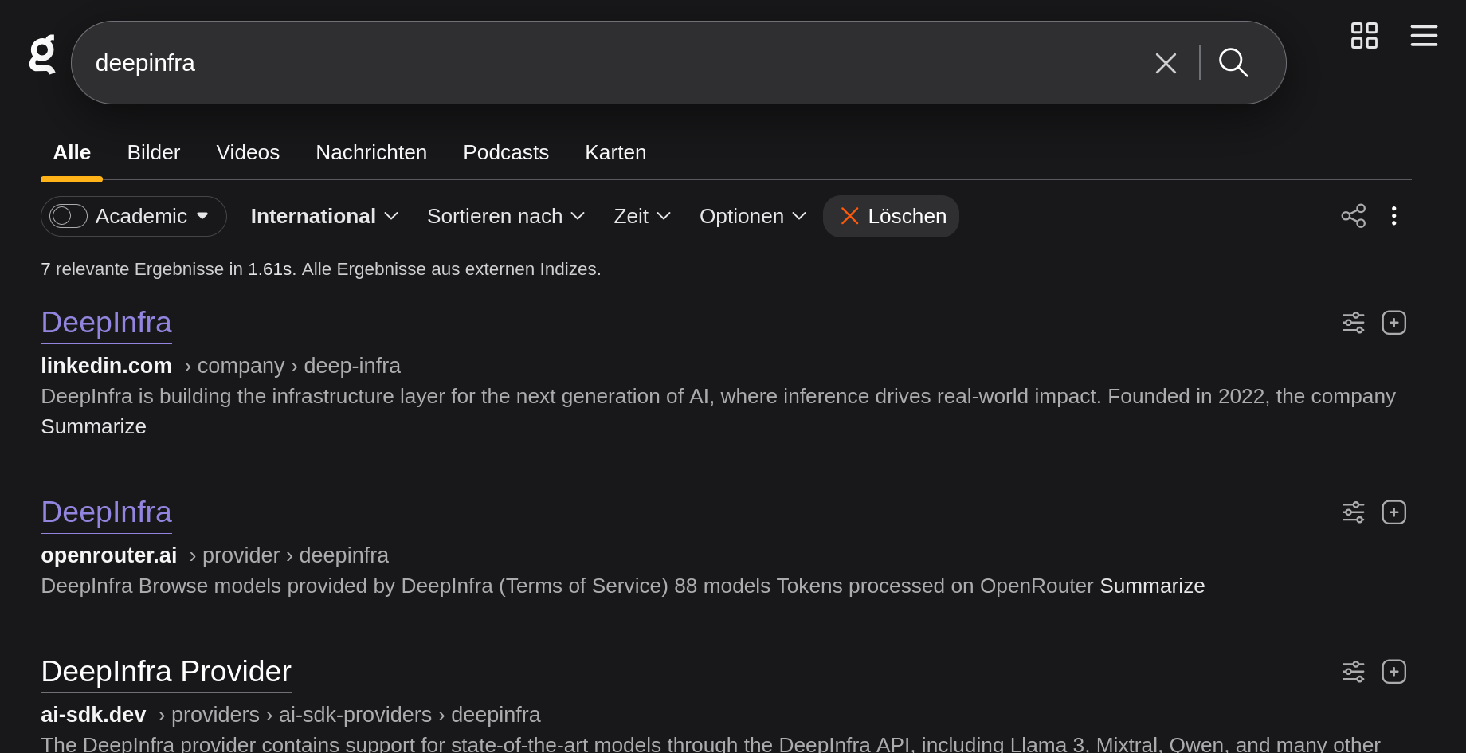Open the Zeit time filter dropdown

(x=642, y=216)
